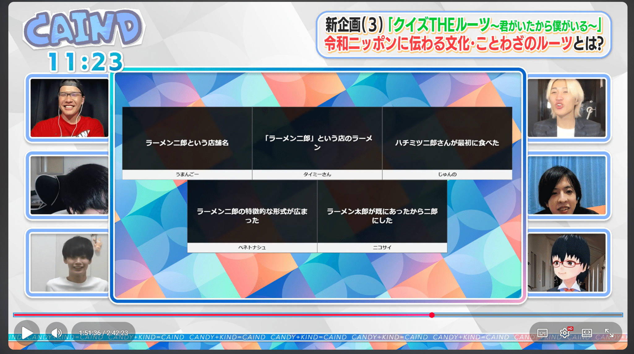
Task: Click the blonde man's webcam thumbnail
Action: pos(567,108)
